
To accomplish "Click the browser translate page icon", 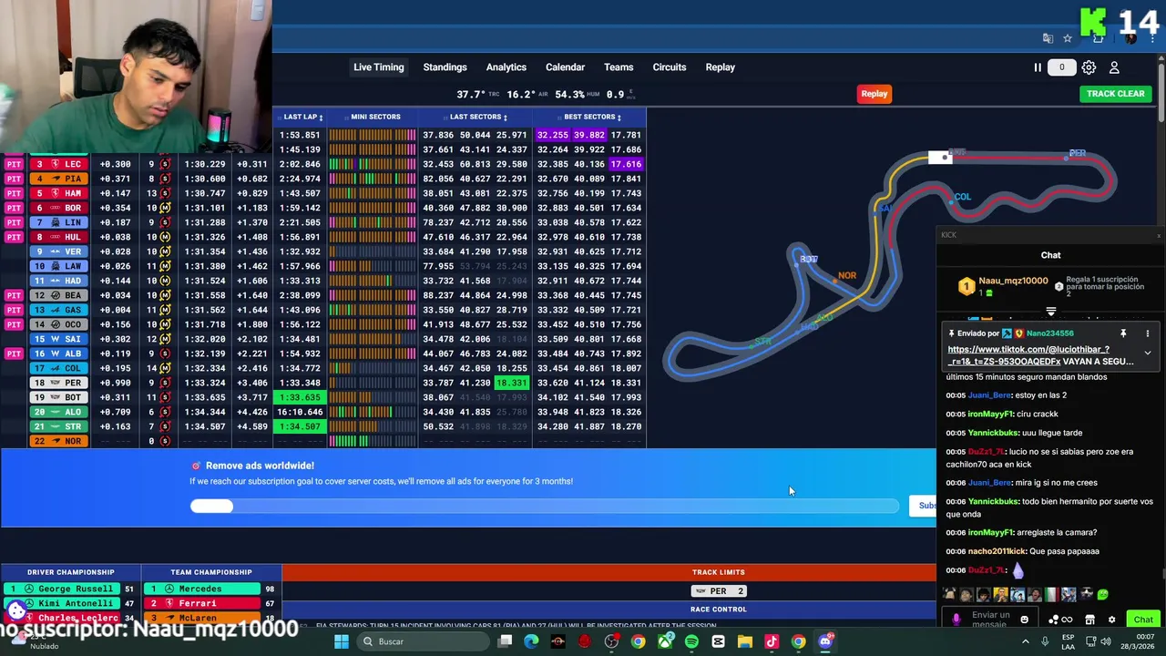I will [1048, 38].
